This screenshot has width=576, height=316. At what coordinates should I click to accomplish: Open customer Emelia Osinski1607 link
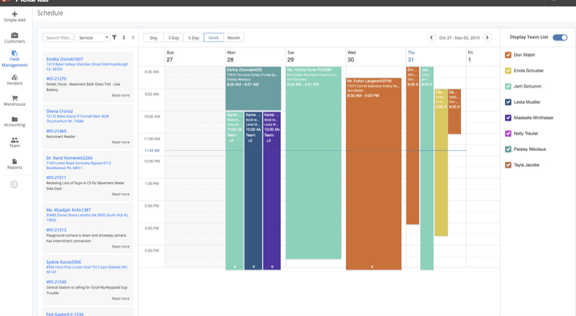(65, 58)
